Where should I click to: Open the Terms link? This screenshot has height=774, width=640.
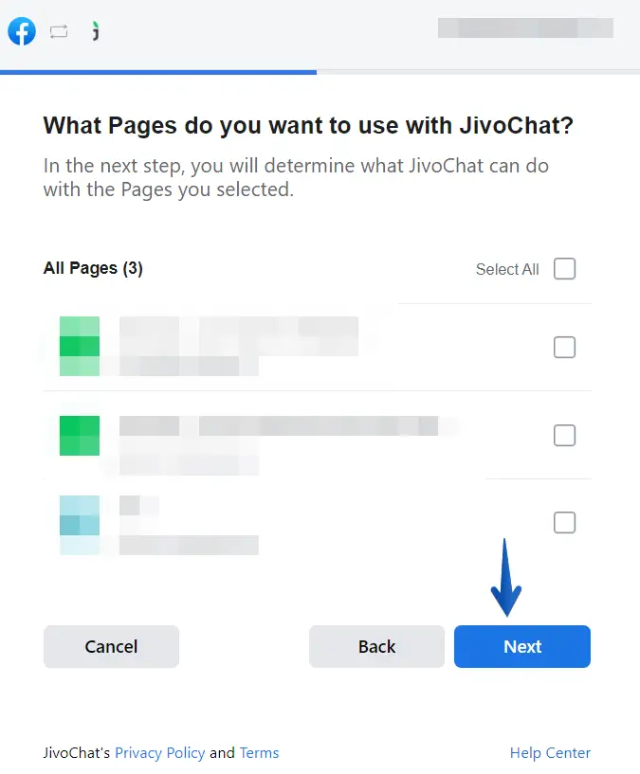pos(259,753)
